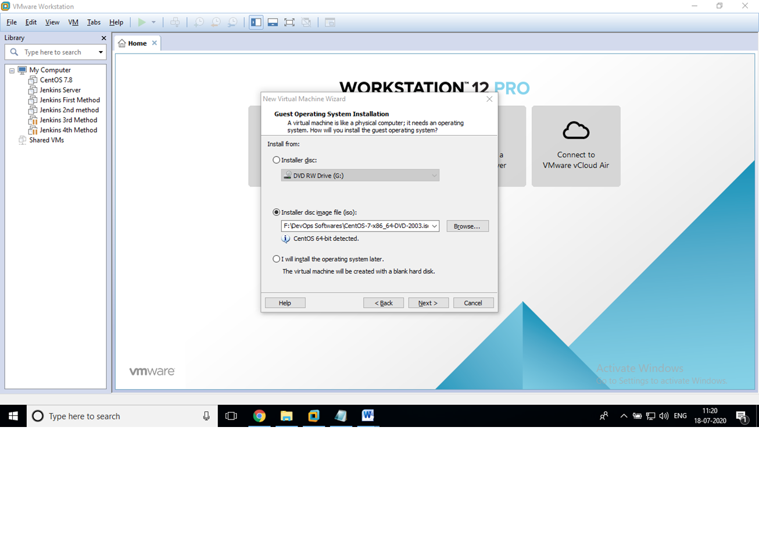Toggle the Library sidebar visibility icon
This screenshot has height=555, width=759.
click(x=256, y=22)
